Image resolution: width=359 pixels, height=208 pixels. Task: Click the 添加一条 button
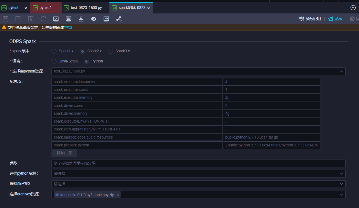(64, 153)
